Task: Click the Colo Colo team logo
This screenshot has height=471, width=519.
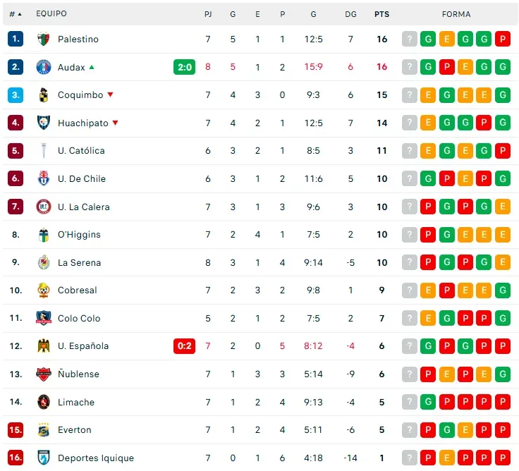Action: coord(44,319)
